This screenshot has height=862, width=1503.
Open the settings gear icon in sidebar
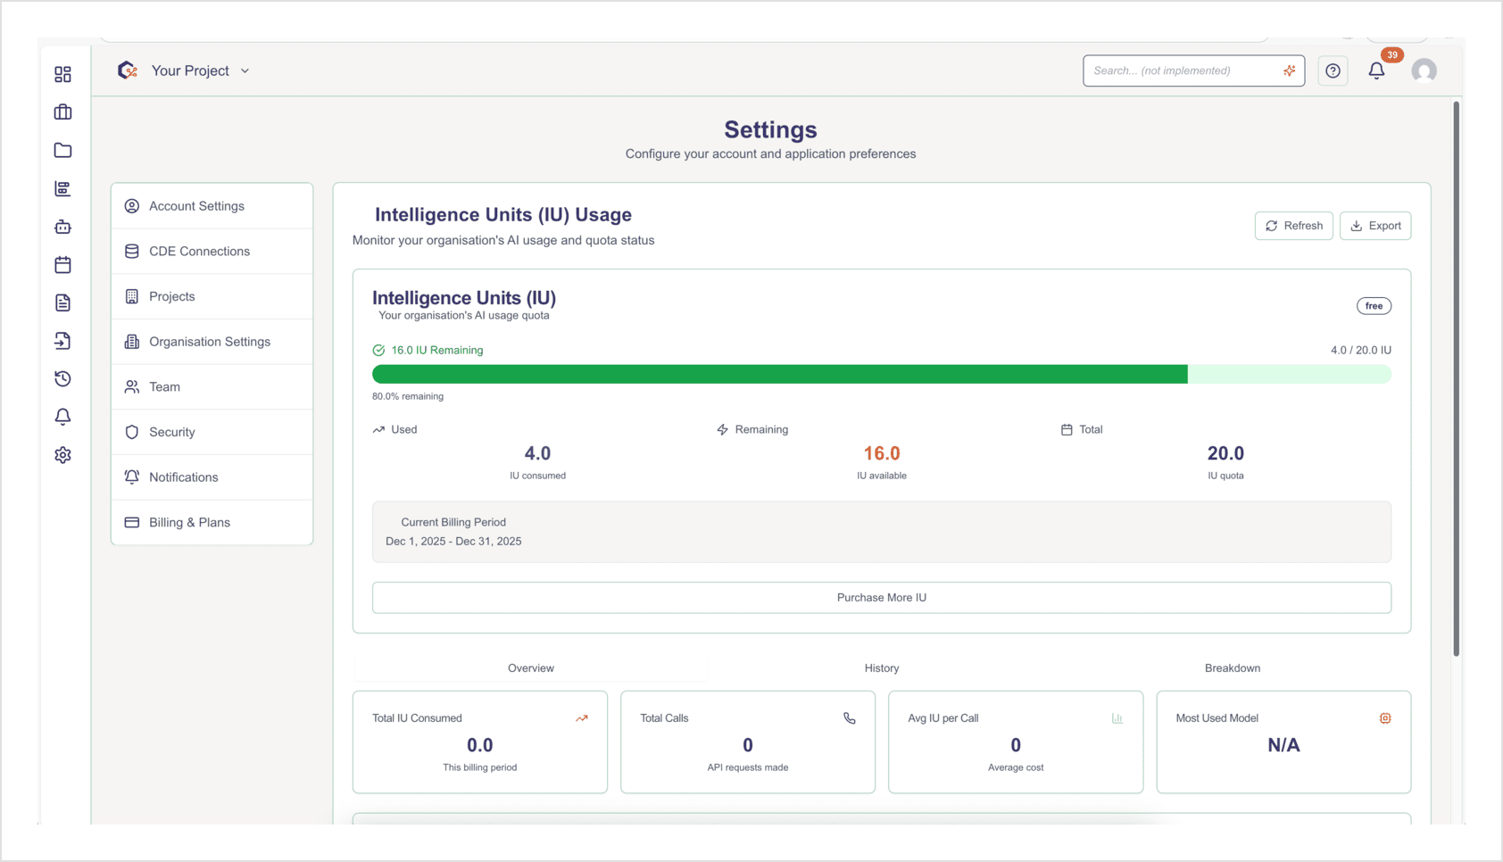(x=62, y=454)
